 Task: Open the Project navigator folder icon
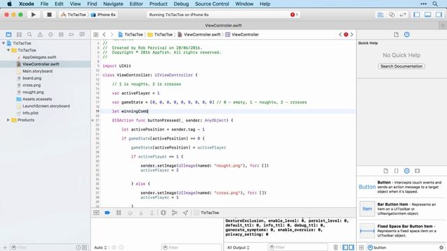[x=8, y=34]
